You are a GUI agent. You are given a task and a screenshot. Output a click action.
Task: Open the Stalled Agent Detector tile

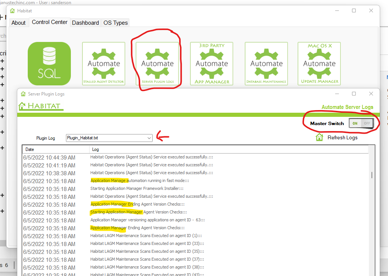pyautogui.click(x=104, y=63)
